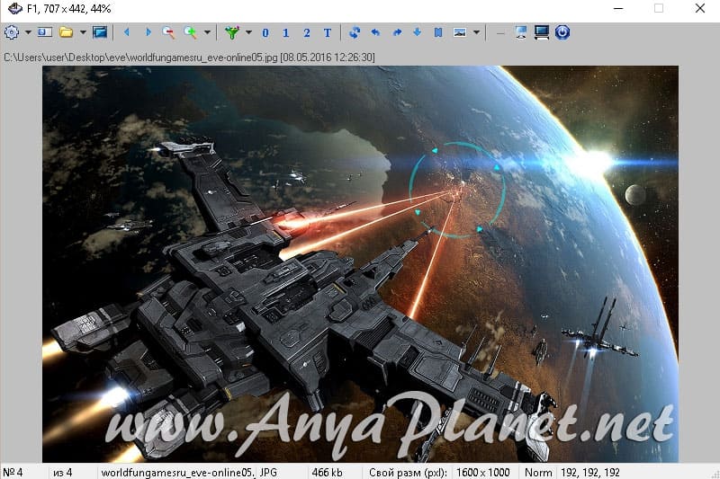
Task: Expand the dropdown arrow beside the gear
Action: (28, 32)
